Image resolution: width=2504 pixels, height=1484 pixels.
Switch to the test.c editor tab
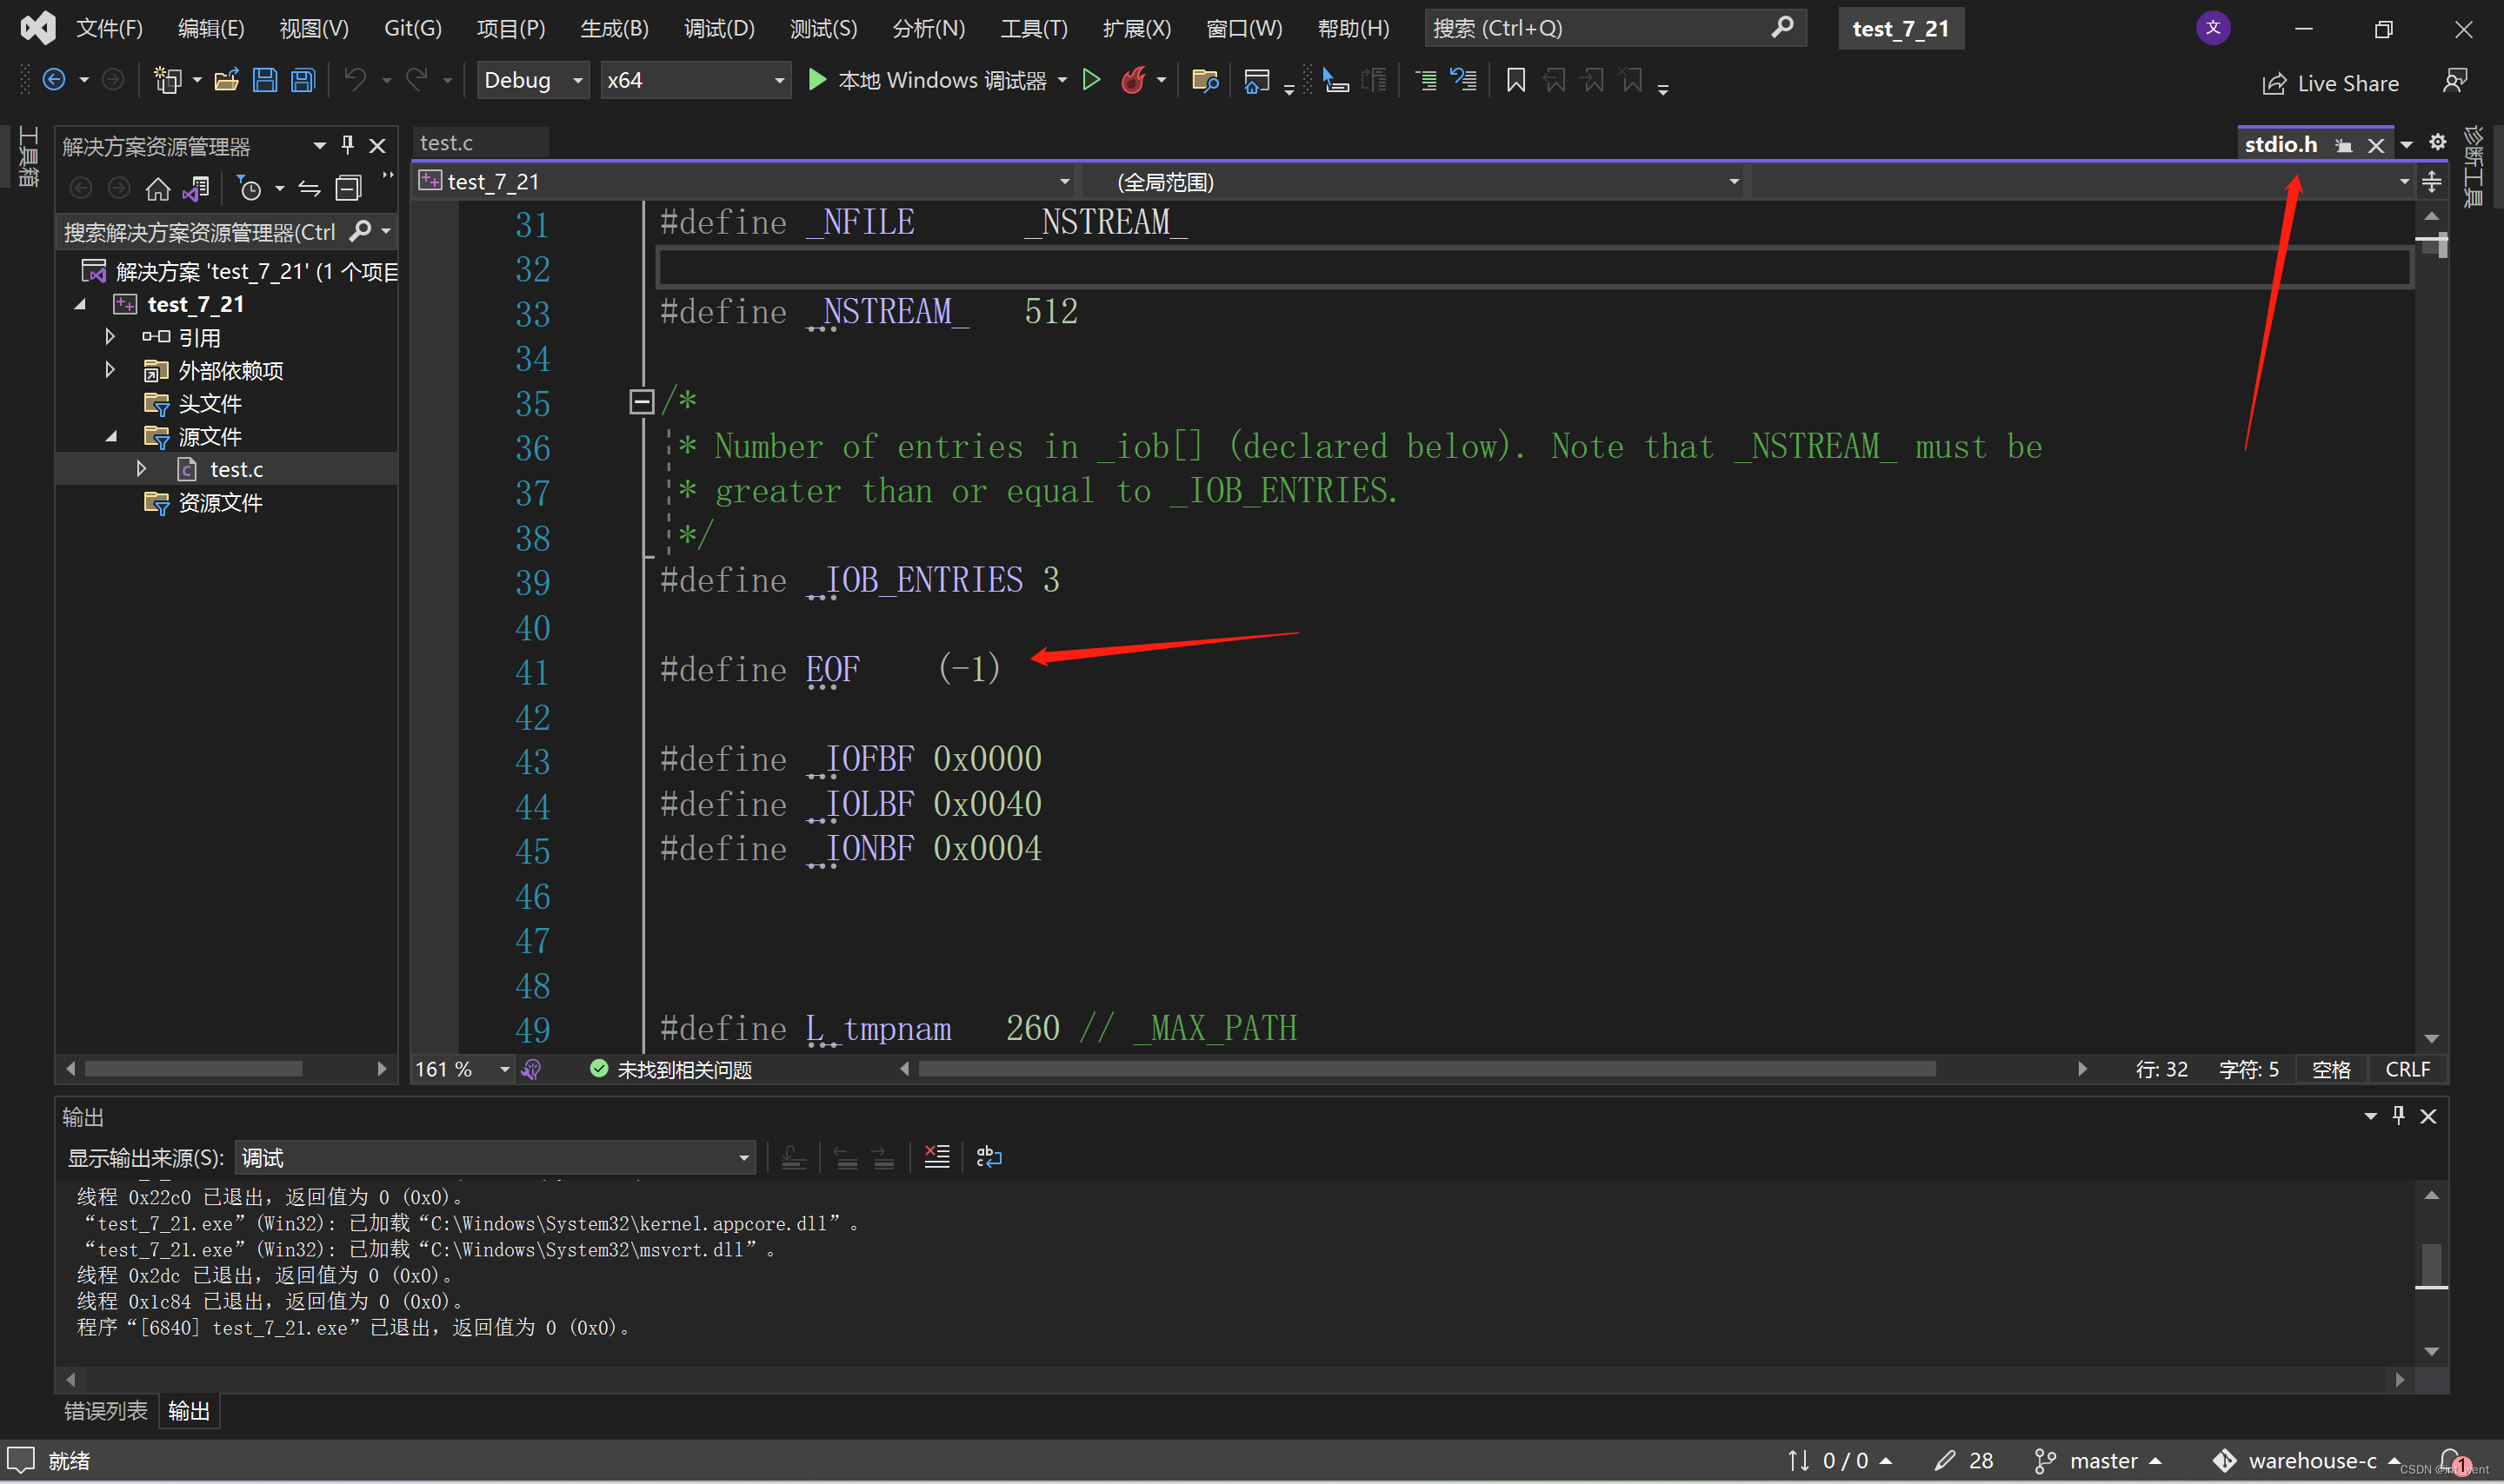pos(446,143)
